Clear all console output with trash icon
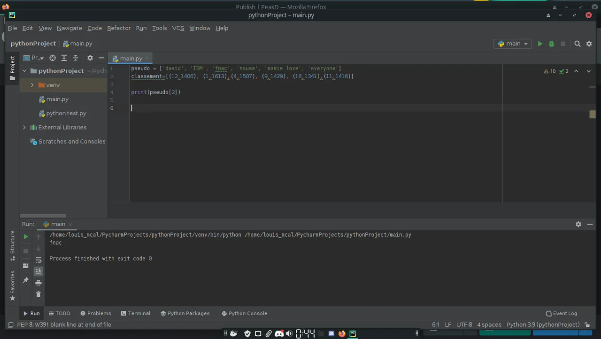The height and width of the screenshot is (339, 601). (39, 294)
